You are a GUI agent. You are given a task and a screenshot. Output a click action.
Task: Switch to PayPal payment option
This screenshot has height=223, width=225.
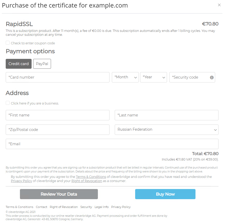tap(42, 64)
